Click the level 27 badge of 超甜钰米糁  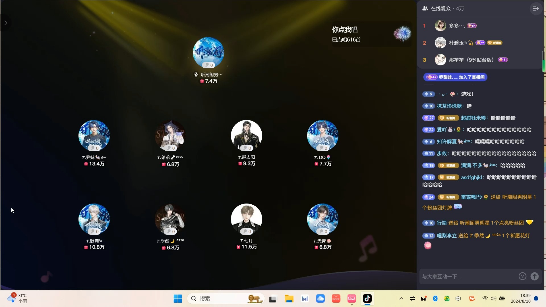[429, 118]
